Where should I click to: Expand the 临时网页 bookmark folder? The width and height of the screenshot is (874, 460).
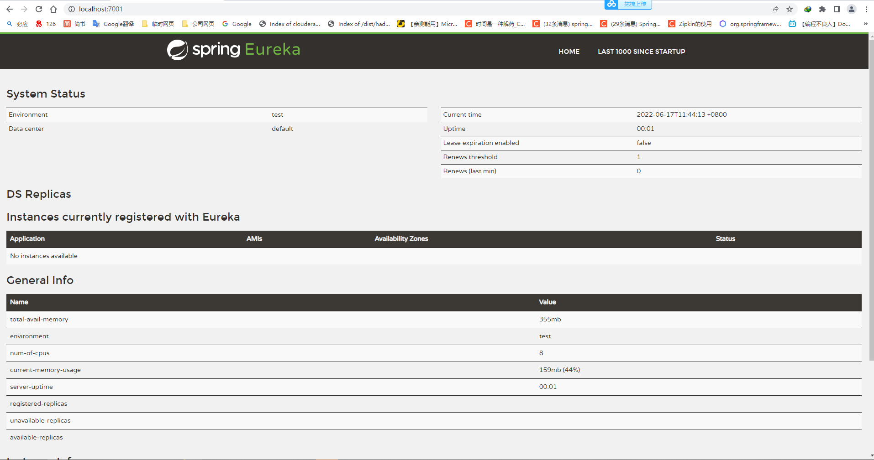(x=158, y=24)
